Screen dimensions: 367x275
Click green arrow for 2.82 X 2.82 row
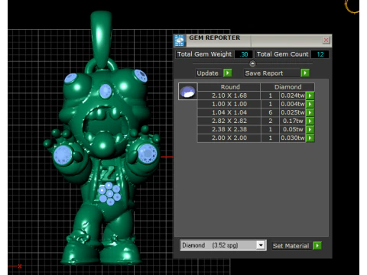[310, 121]
